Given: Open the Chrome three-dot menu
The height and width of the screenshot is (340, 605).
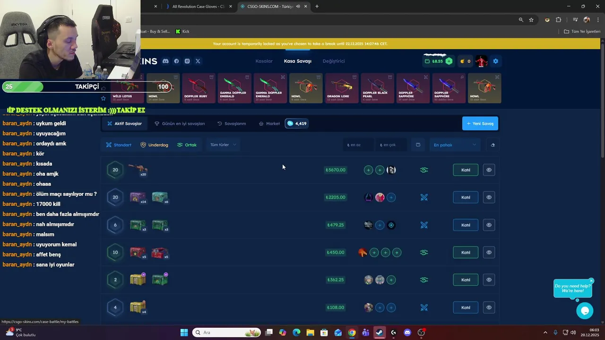Looking at the screenshot, I should click(597, 20).
